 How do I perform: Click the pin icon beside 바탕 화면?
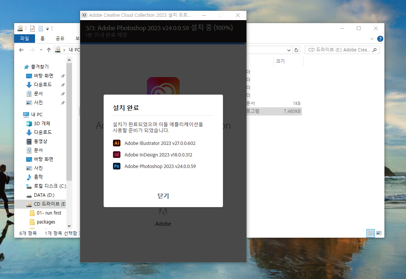coord(63,76)
